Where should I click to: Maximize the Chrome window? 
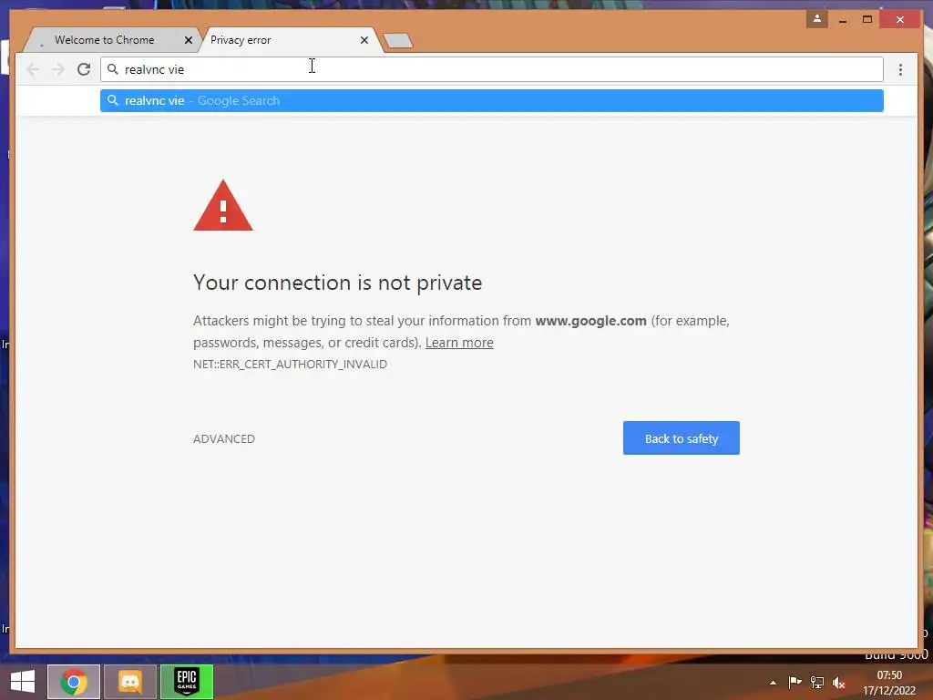pyautogui.click(x=867, y=20)
